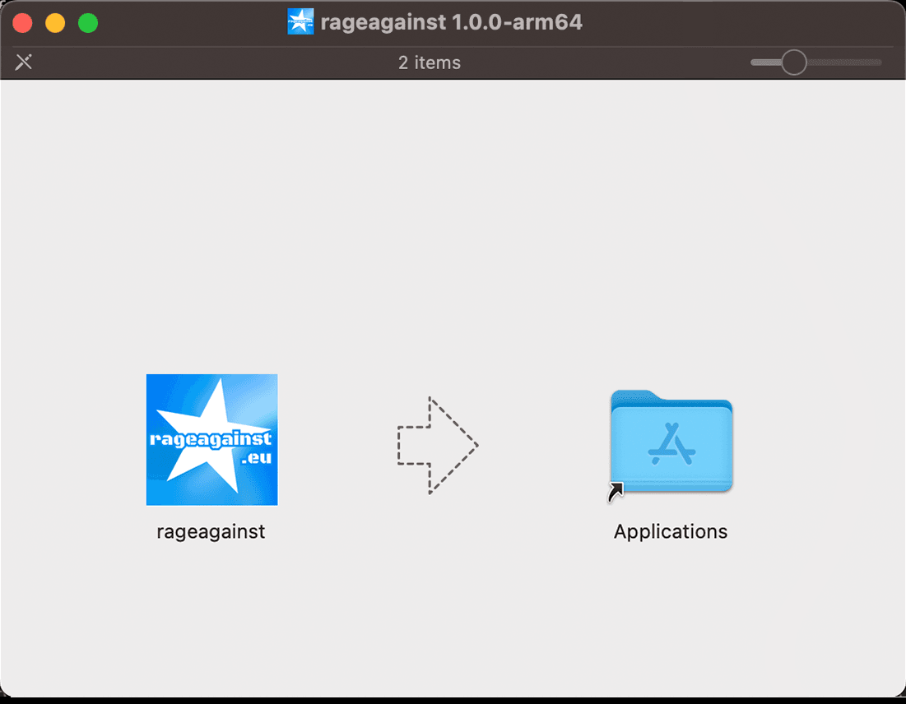Click the rageagainst file label

click(211, 531)
